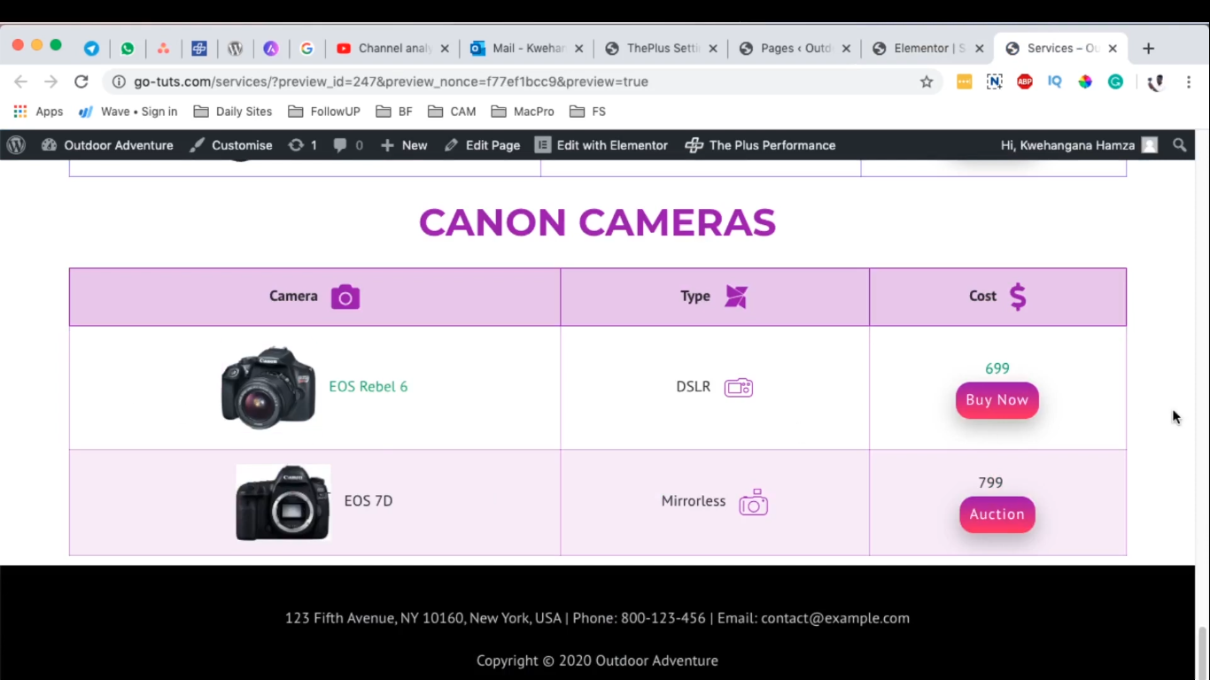The image size is (1210, 680).
Task: Open the IQ extension
Action: pyautogui.click(x=1054, y=81)
